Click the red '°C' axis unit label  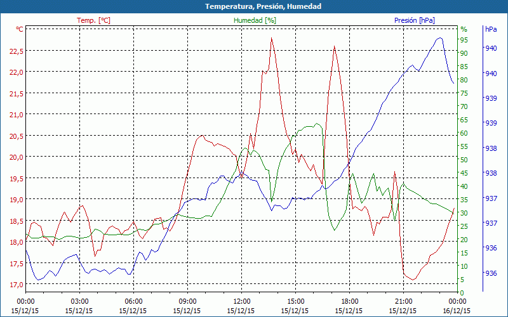pos(20,29)
